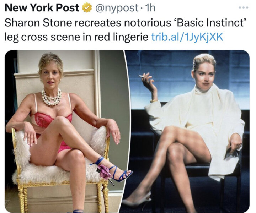Click the tweet text mentioning 'Basic Instinct'

coord(126,23)
